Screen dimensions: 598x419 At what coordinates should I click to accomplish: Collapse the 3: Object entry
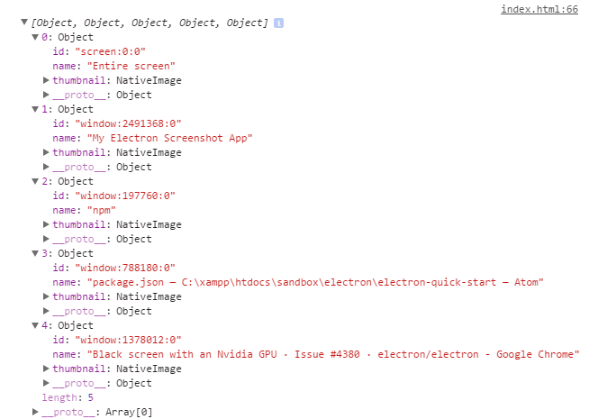click(36, 253)
